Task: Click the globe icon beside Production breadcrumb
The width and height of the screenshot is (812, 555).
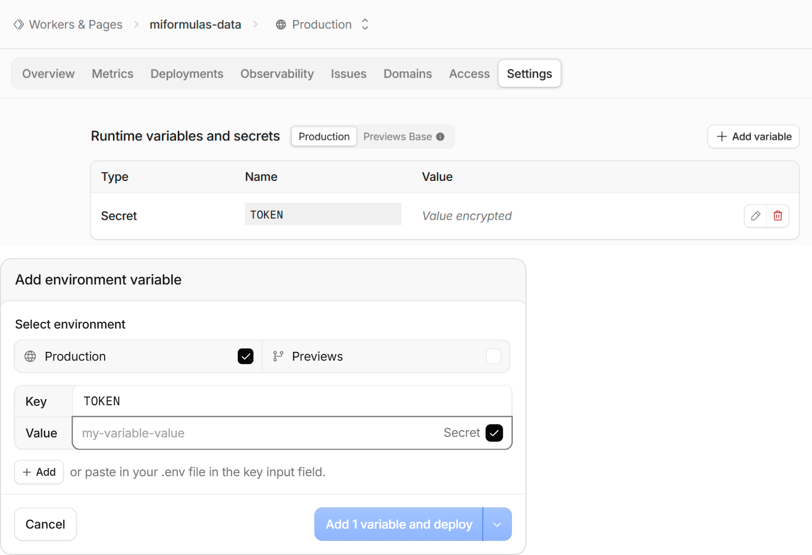Action: pos(281,24)
